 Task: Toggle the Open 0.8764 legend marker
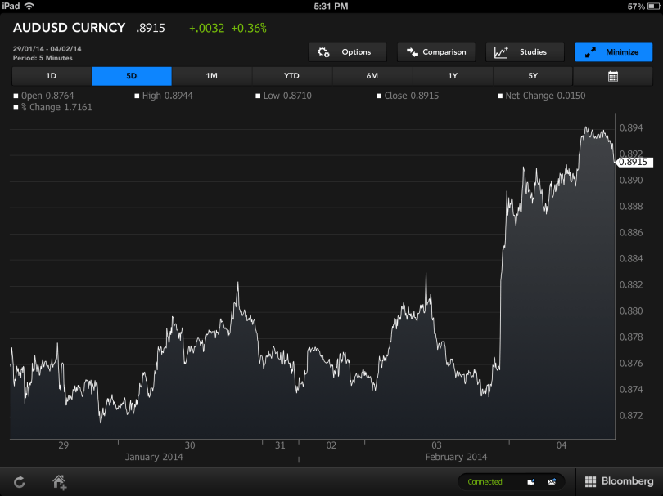(16, 96)
